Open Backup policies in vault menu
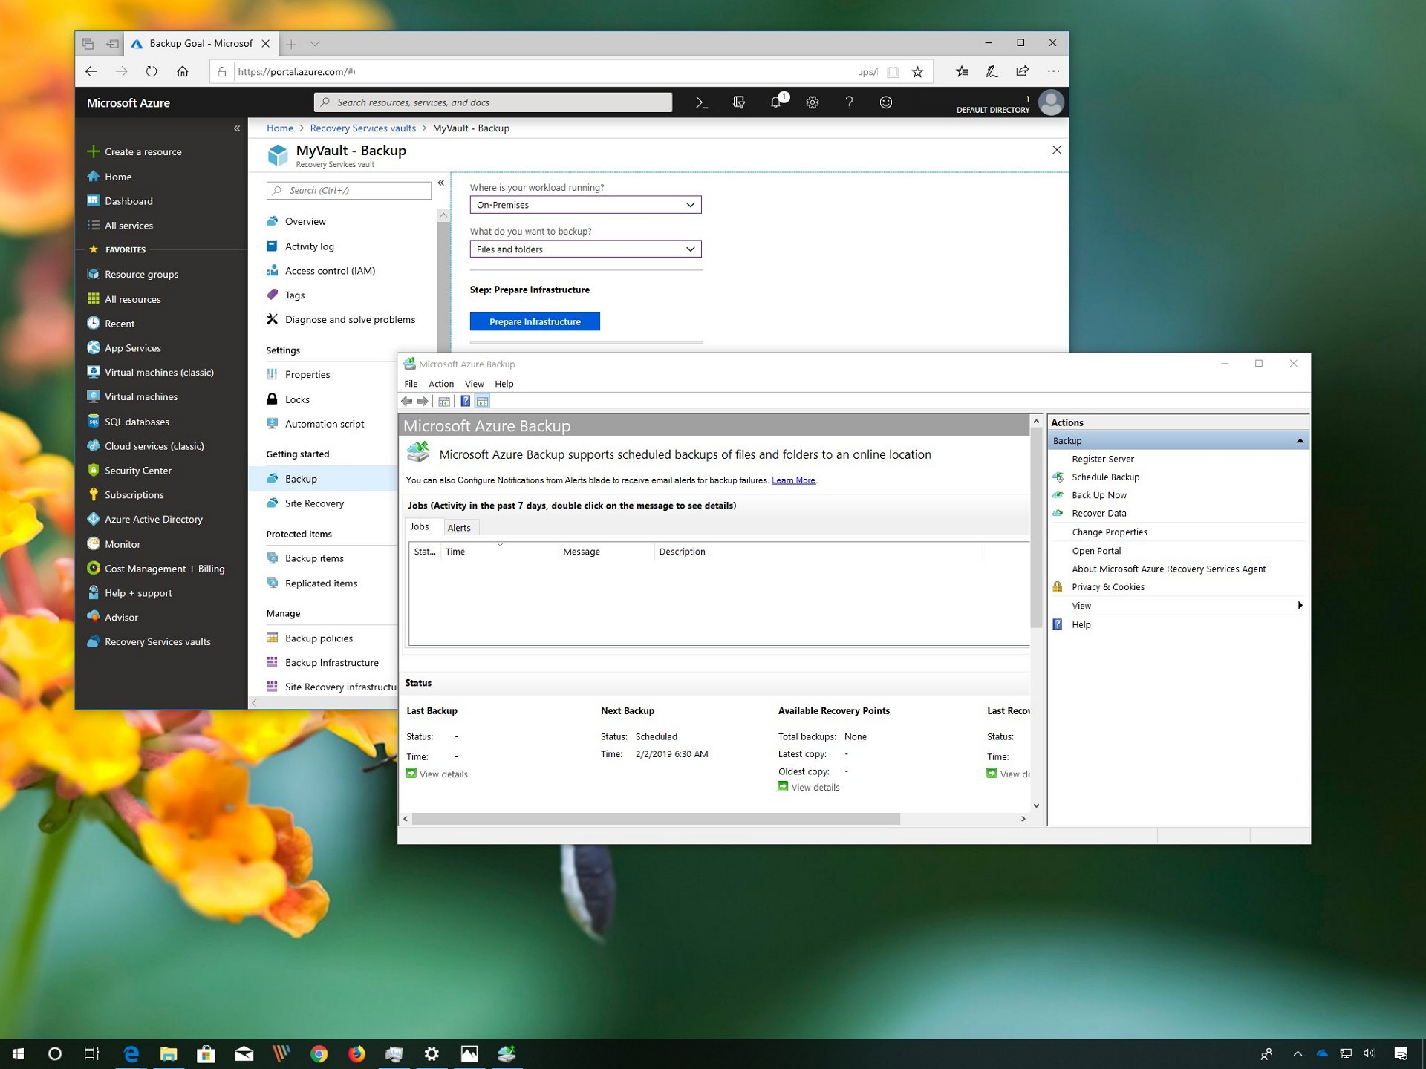This screenshot has height=1069, width=1426. pos(319,638)
